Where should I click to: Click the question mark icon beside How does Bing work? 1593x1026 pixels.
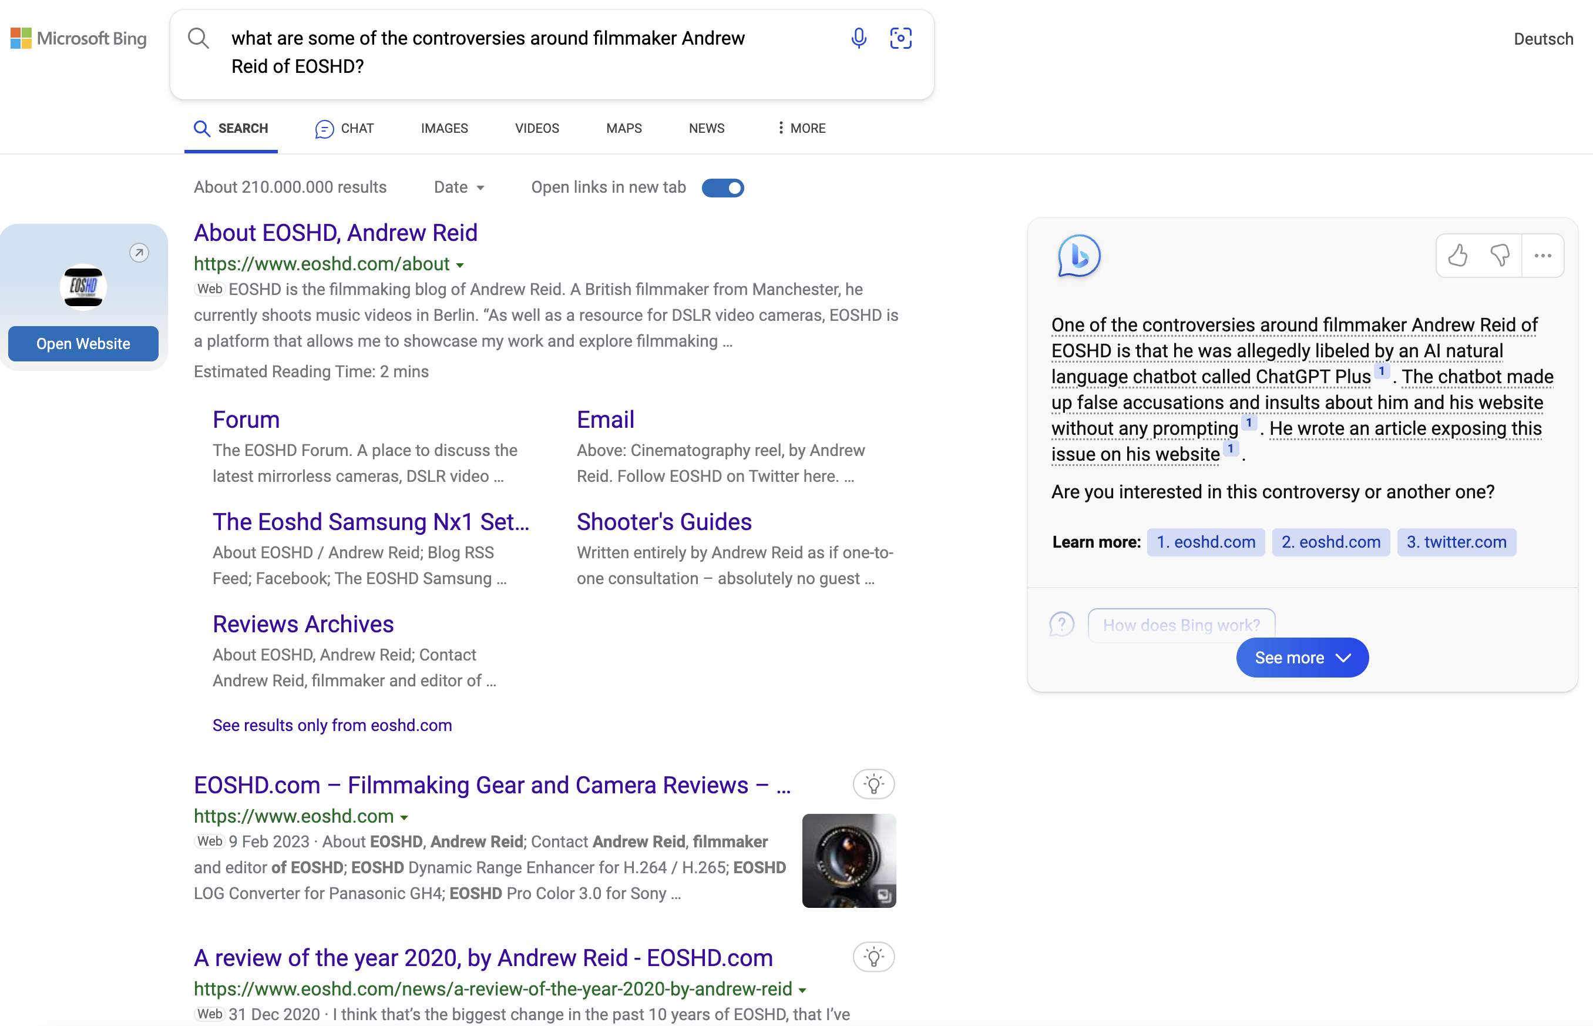coord(1061,624)
